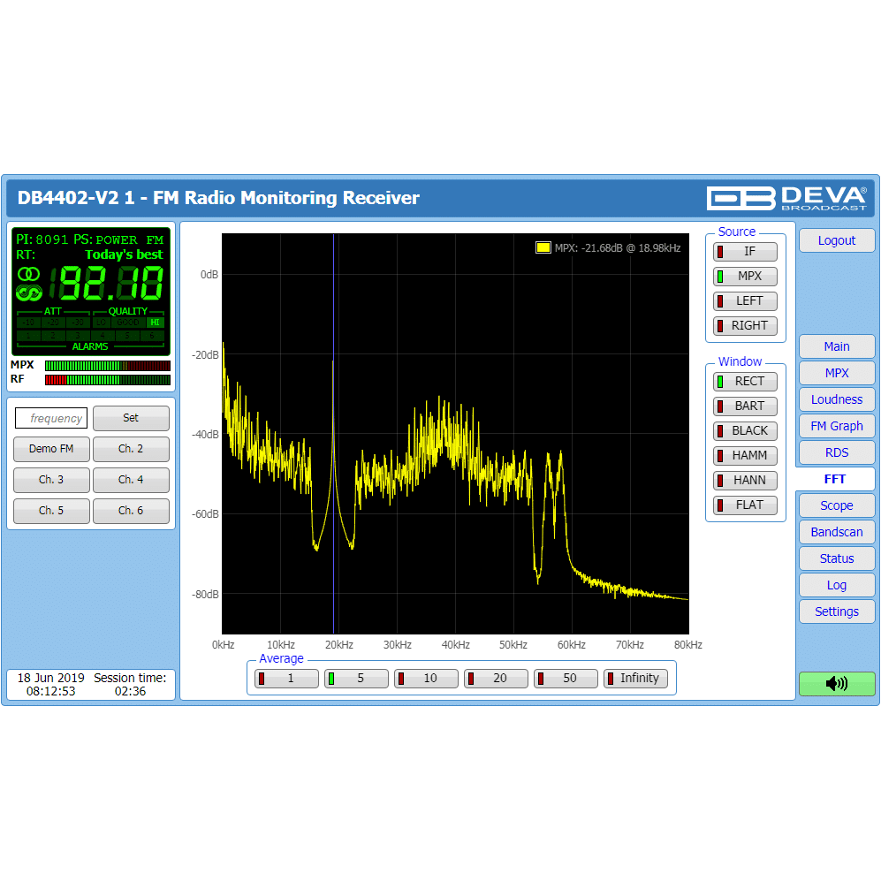This screenshot has height=881, width=881.
Task: Click the Set frequency button
Action: 131,419
